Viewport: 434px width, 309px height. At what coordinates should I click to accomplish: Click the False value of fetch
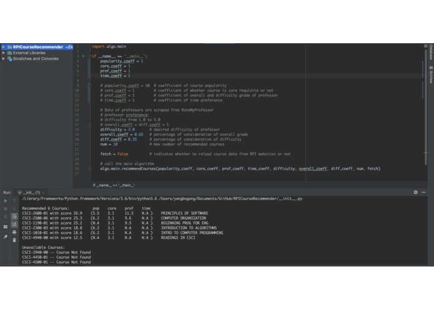(122, 154)
